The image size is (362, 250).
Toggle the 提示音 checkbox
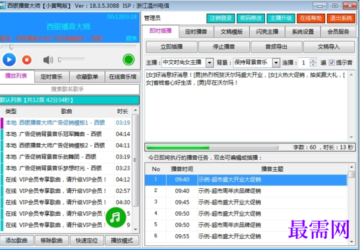click(332, 63)
